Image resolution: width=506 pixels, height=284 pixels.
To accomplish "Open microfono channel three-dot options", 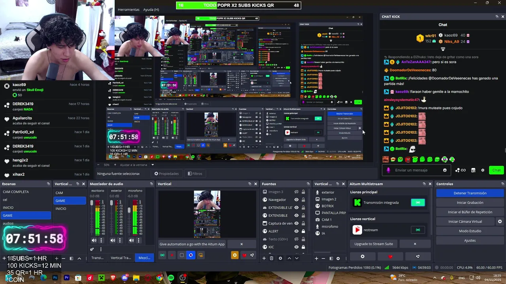I will click(138, 240).
